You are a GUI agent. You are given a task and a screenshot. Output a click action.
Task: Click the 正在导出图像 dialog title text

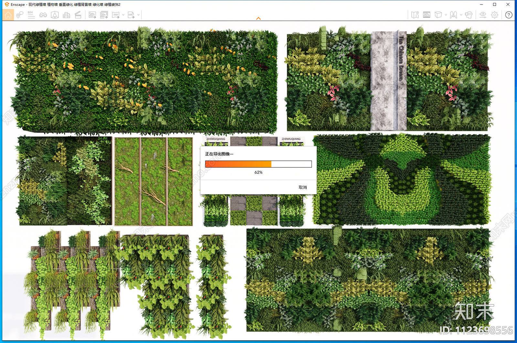coord(219,154)
